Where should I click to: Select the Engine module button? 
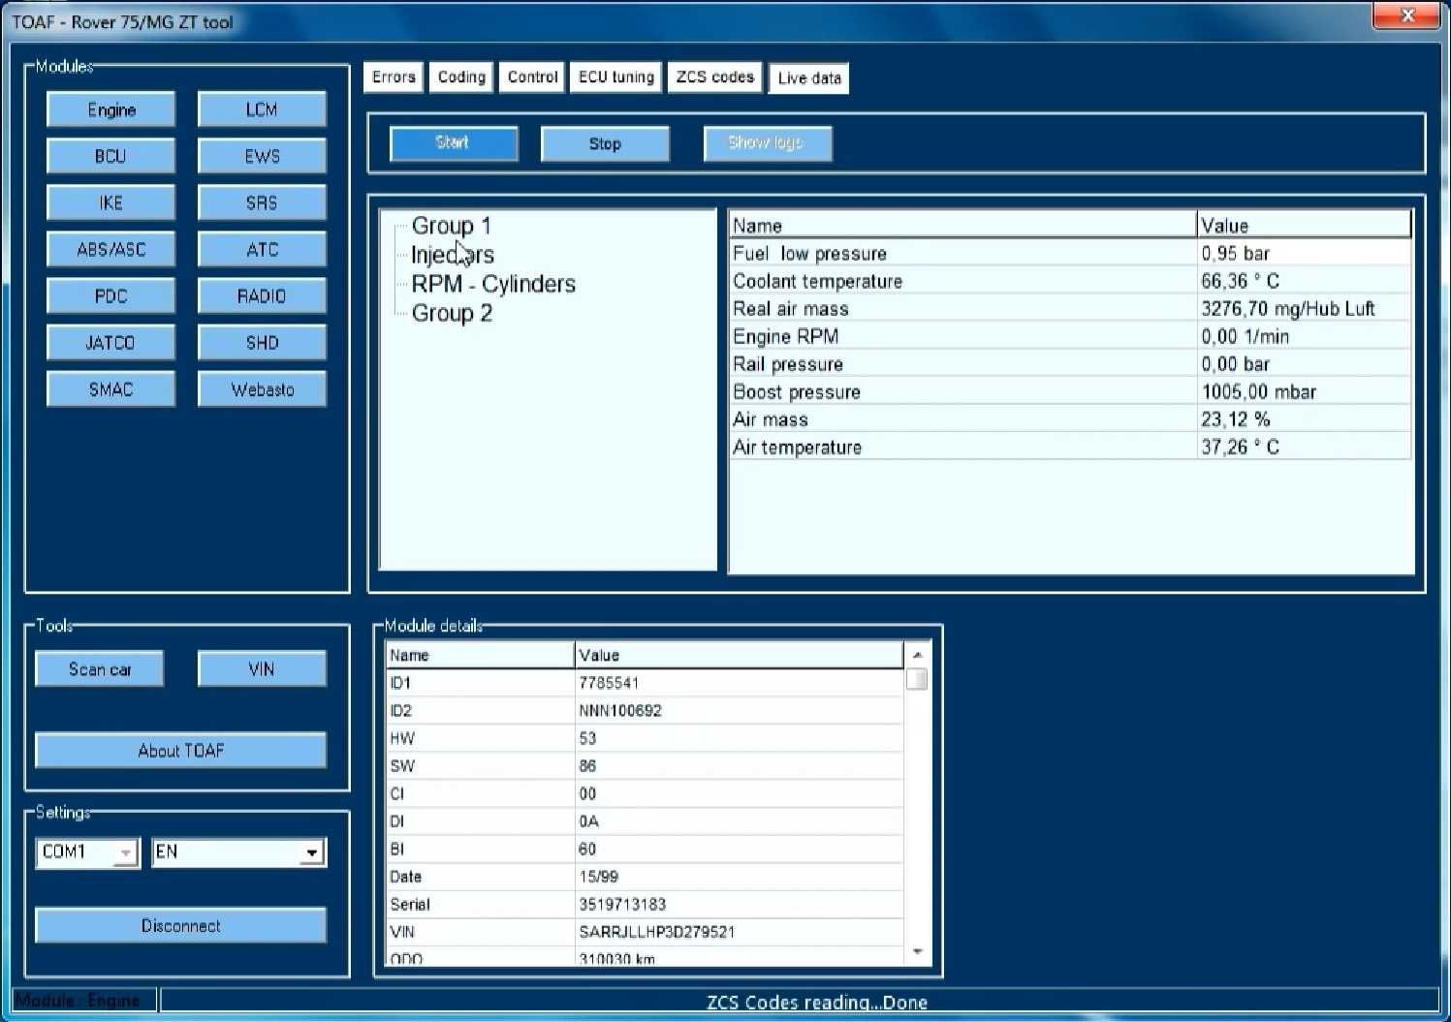[x=110, y=109]
